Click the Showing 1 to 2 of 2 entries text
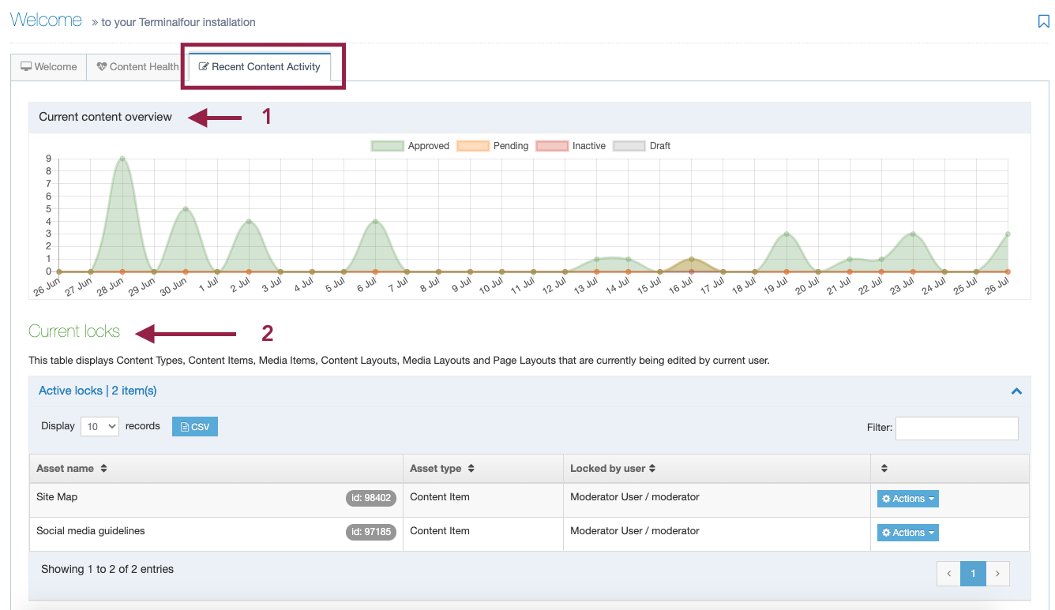The image size is (1055, 610). pyautogui.click(x=107, y=569)
